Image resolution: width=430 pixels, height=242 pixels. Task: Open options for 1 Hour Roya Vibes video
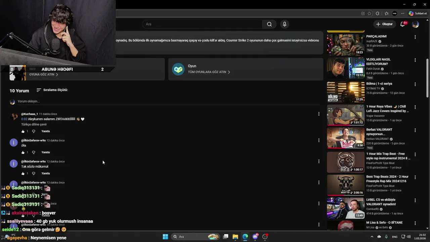pyautogui.click(x=415, y=107)
